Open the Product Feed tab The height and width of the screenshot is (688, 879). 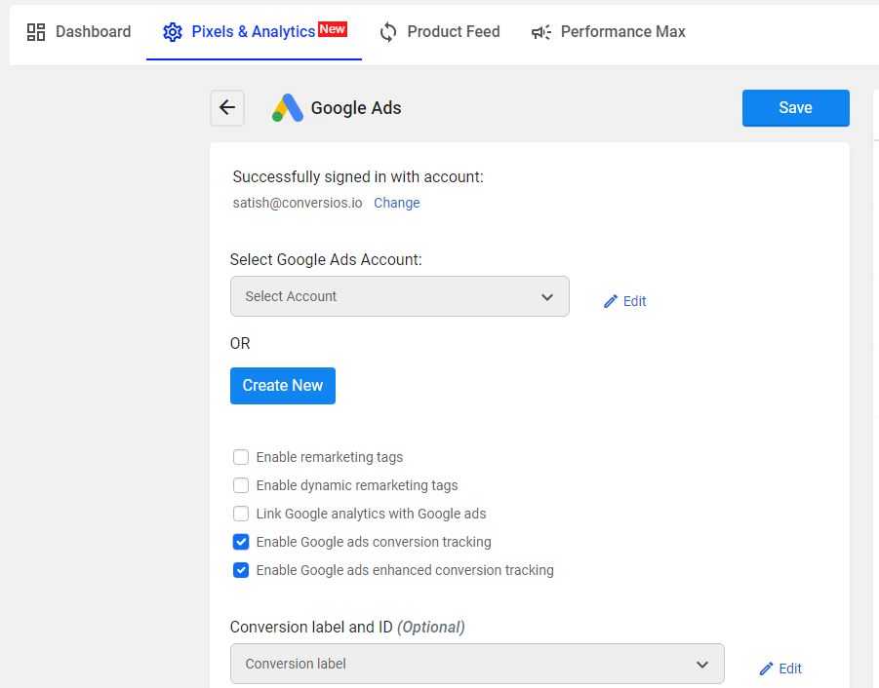click(439, 32)
